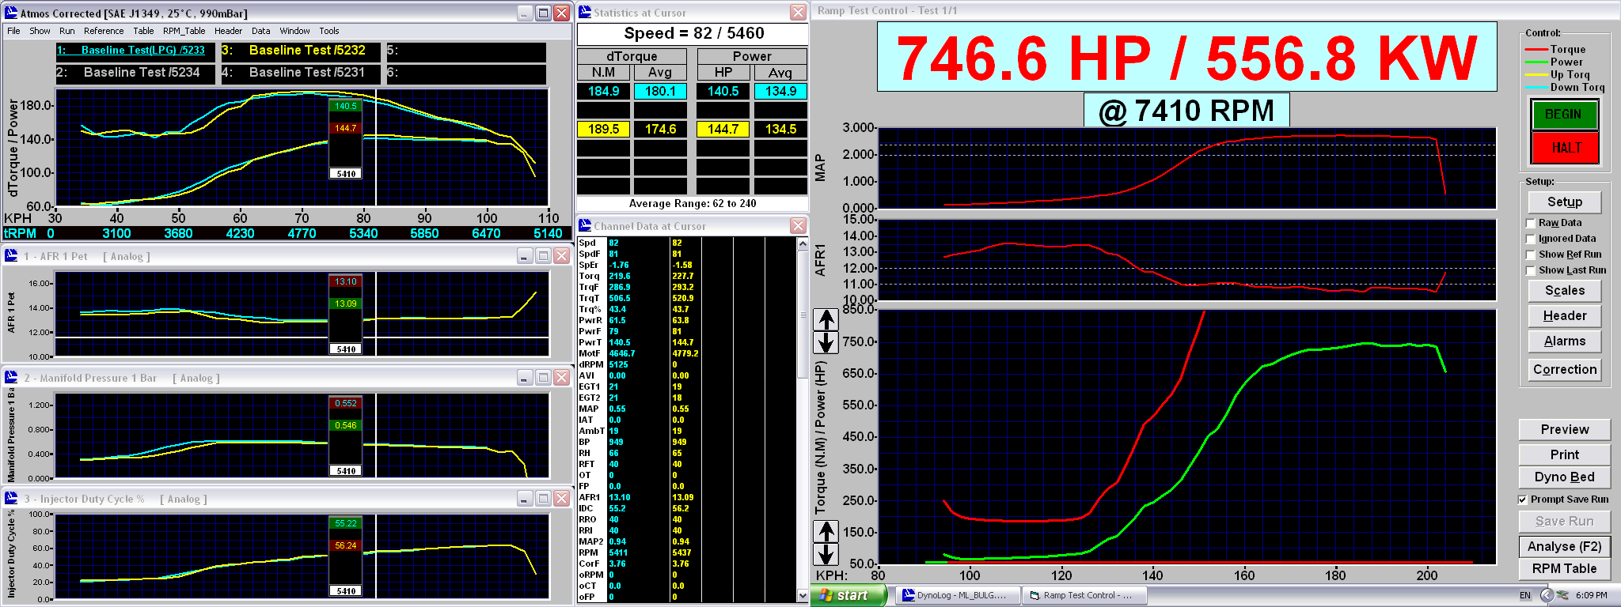Open the Channel Data at Cursor window's title-bar icon
1621x607 pixels.
pyautogui.click(x=585, y=225)
